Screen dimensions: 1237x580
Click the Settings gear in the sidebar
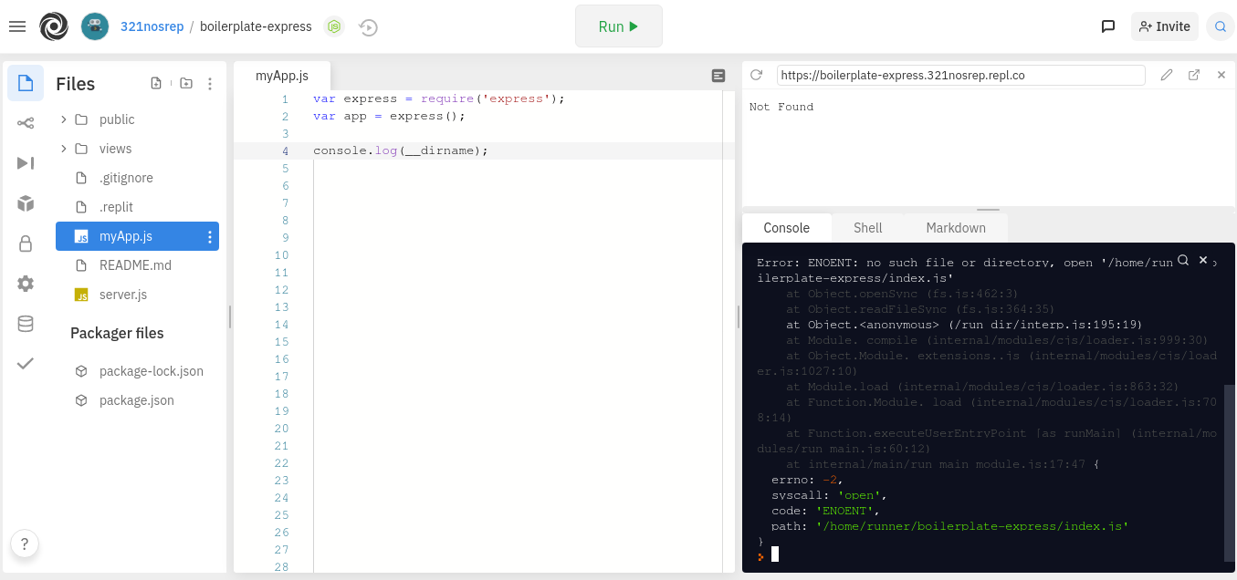(x=25, y=283)
